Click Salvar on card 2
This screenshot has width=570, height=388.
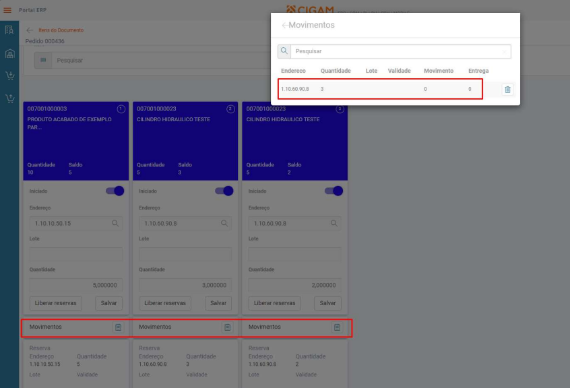tap(218, 303)
